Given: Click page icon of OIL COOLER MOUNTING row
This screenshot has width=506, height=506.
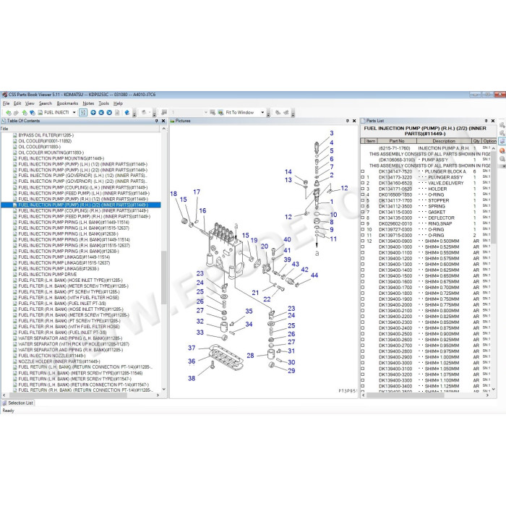Looking at the screenshot, I should pyautogui.click(x=15, y=153).
